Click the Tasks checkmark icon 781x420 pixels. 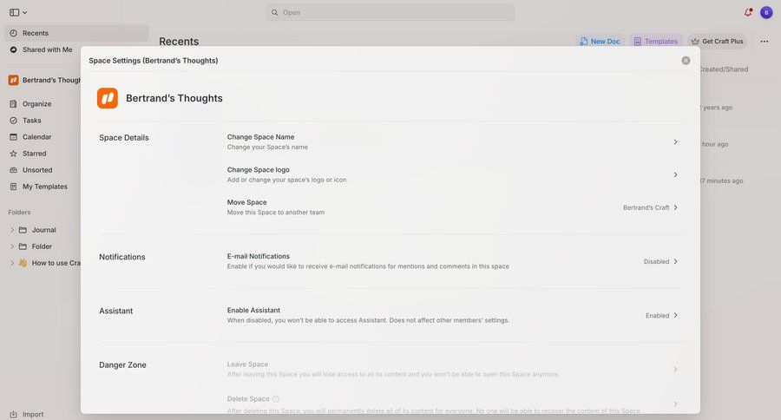tap(13, 120)
